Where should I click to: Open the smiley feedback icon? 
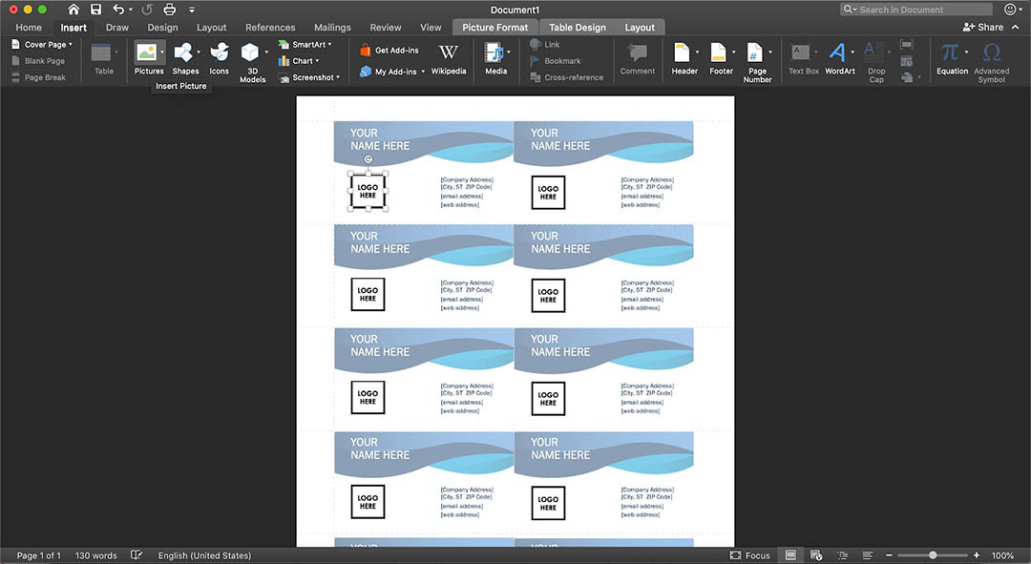pyautogui.click(x=1011, y=10)
